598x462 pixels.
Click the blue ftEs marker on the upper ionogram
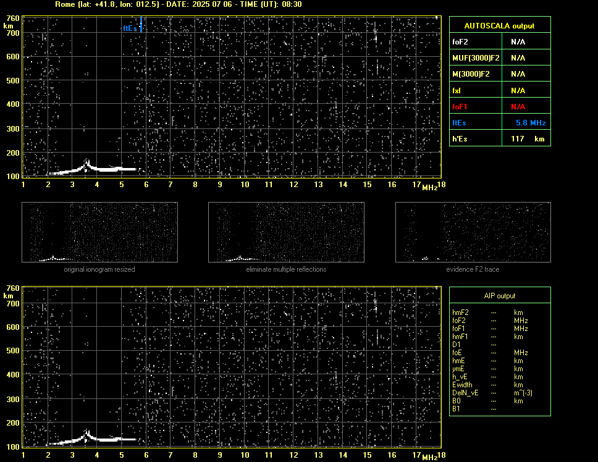point(141,24)
